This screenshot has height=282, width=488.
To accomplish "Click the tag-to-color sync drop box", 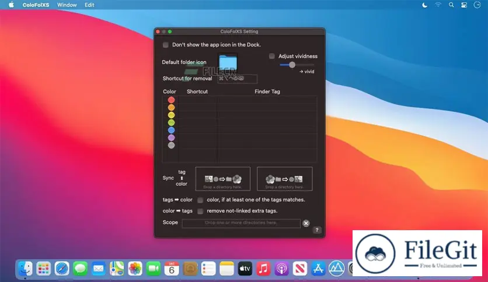I will click(x=223, y=178).
